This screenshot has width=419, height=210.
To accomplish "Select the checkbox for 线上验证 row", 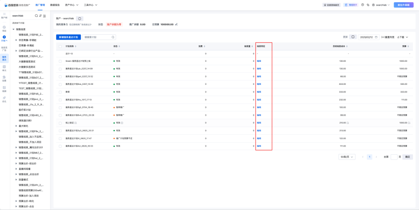I will (x=60, y=123).
